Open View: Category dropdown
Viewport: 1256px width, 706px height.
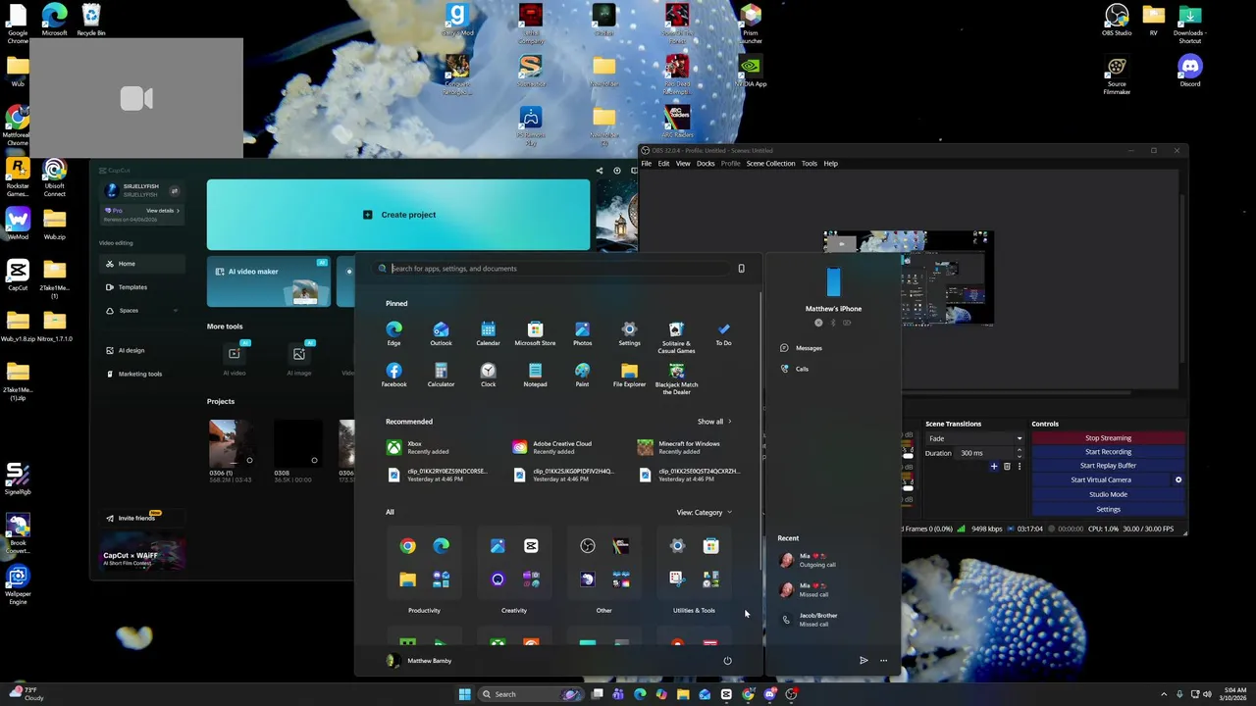point(704,512)
